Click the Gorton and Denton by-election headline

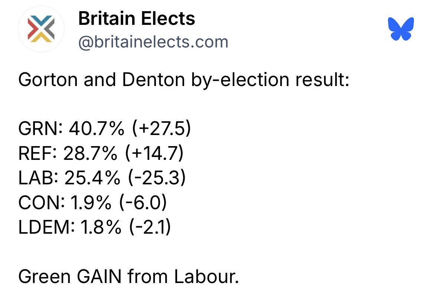coord(184,80)
